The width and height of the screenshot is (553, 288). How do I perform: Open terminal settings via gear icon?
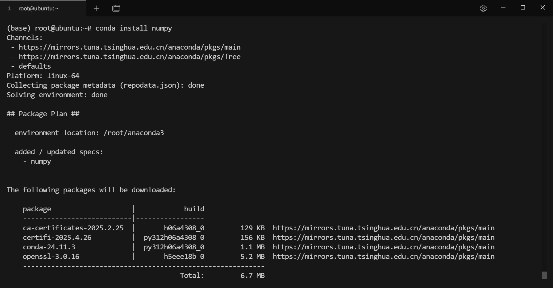(x=483, y=8)
